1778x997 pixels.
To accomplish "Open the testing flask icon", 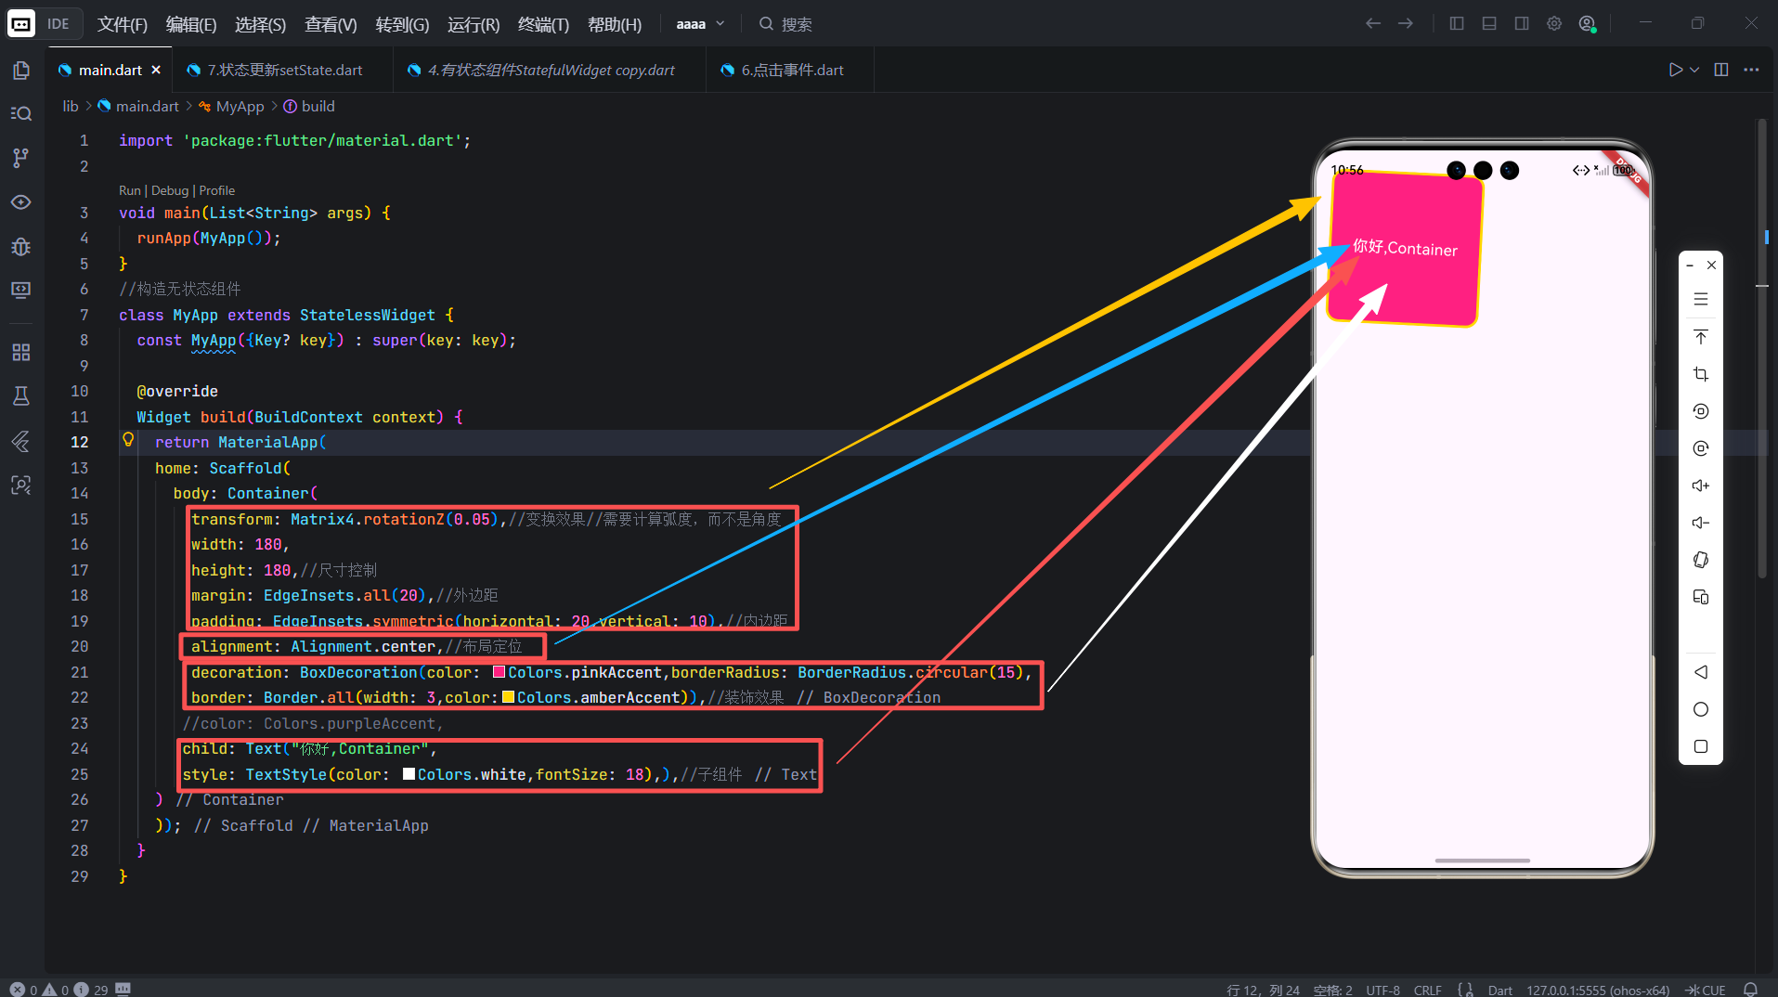I will (x=21, y=396).
